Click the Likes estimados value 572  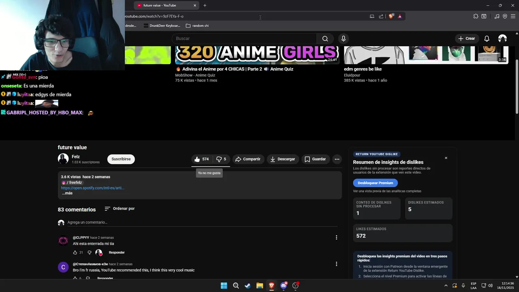[x=361, y=236]
